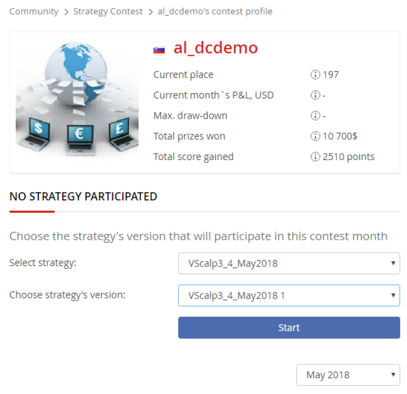Go to Community breadcrumb link
Viewport: 407px width, 394px height.
(34, 12)
